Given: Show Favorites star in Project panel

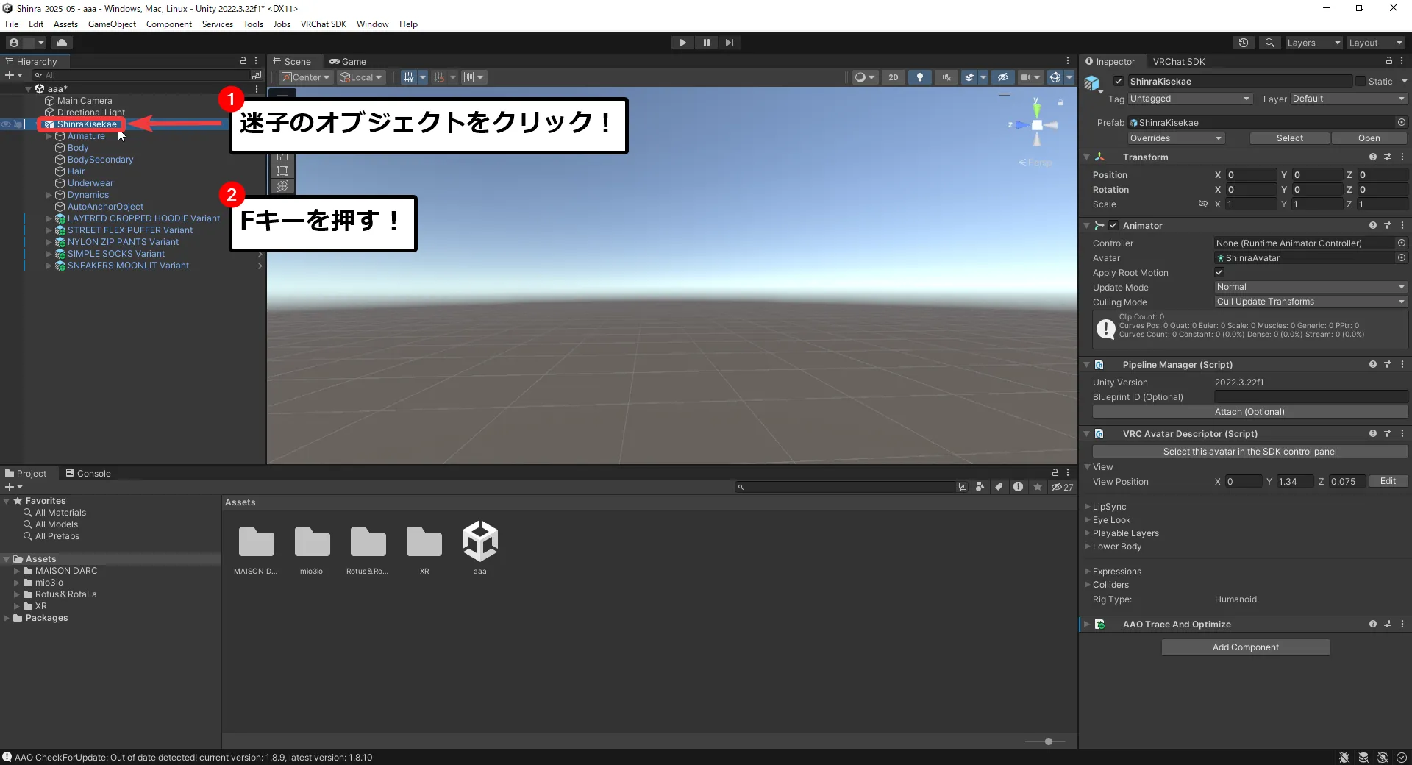Looking at the screenshot, I should pyautogui.click(x=1038, y=487).
